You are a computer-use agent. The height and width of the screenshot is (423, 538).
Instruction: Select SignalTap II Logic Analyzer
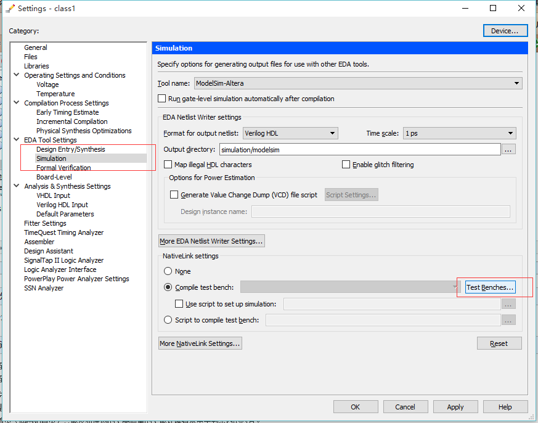click(64, 260)
